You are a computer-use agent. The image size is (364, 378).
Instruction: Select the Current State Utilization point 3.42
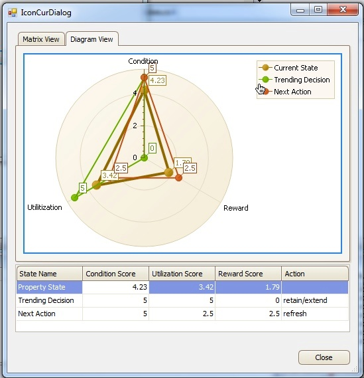(97, 185)
